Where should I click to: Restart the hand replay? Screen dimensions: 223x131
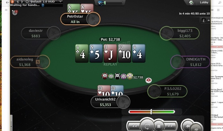click(147, 126)
